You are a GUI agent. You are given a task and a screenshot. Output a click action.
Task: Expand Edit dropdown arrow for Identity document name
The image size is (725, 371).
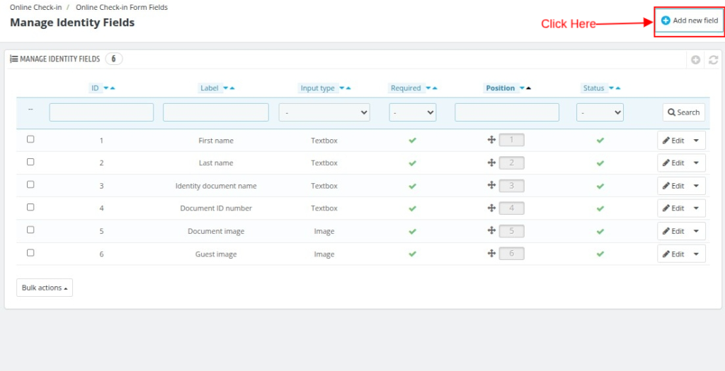click(x=697, y=185)
